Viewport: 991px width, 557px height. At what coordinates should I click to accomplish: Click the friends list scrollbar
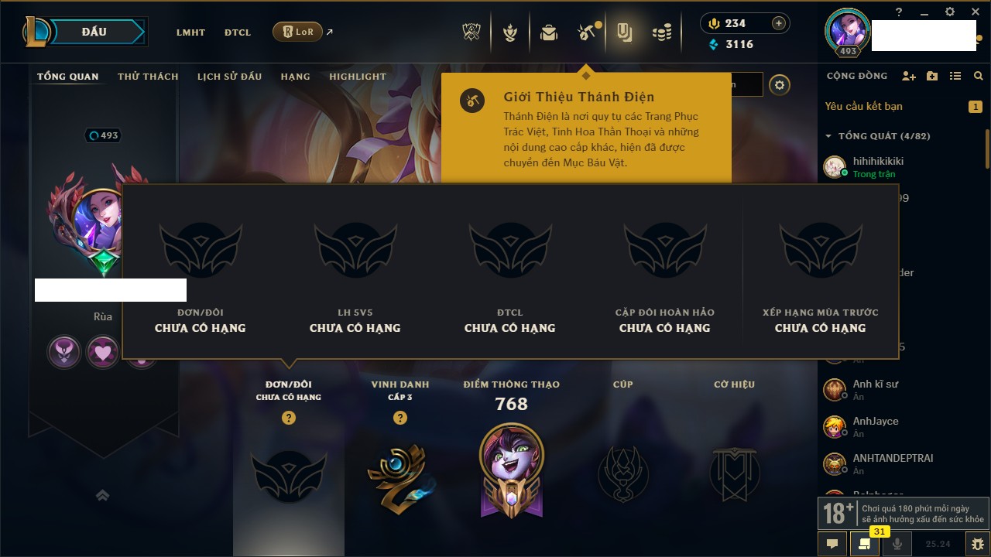coord(987,149)
